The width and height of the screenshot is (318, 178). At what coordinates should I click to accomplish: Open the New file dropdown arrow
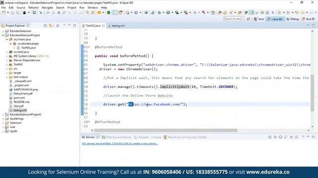click(x=8, y=13)
